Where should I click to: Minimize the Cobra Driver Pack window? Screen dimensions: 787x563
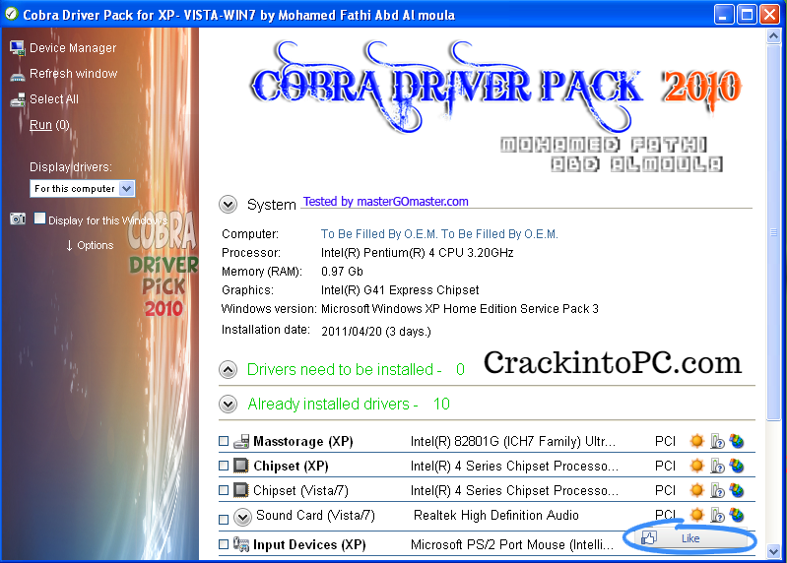(x=724, y=14)
